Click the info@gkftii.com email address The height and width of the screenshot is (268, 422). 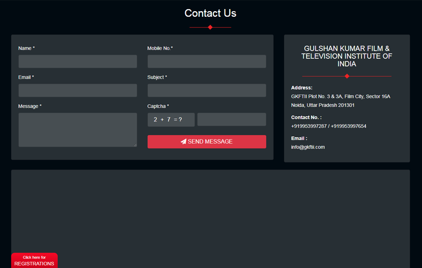pos(308,147)
